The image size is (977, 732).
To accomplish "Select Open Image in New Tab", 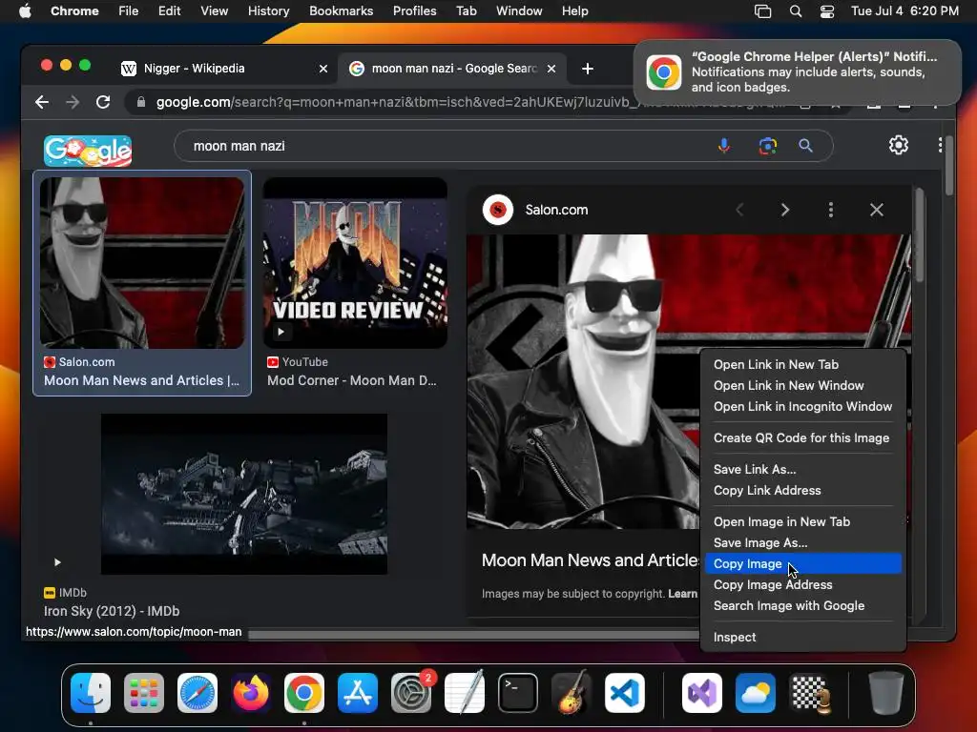I will coord(803,521).
